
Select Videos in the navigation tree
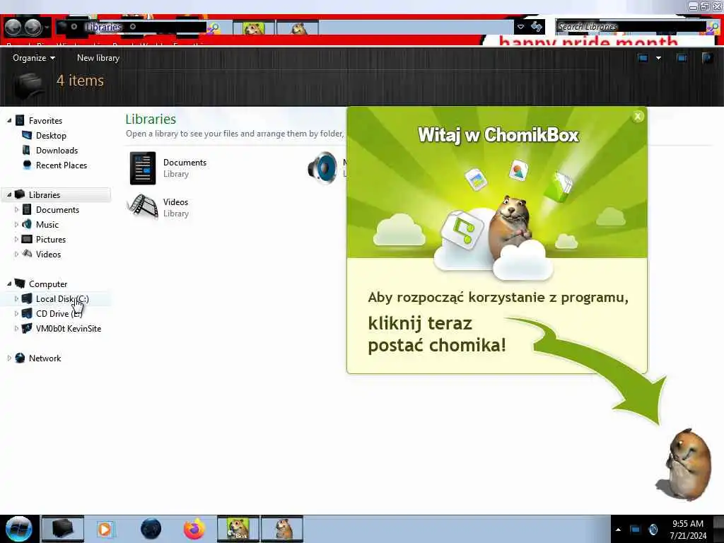(48, 254)
